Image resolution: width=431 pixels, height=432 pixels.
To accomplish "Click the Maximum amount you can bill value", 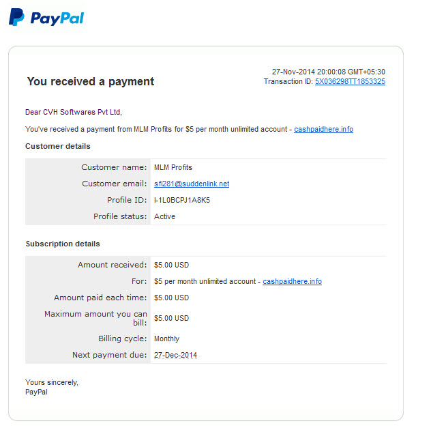I will pyautogui.click(x=171, y=318).
